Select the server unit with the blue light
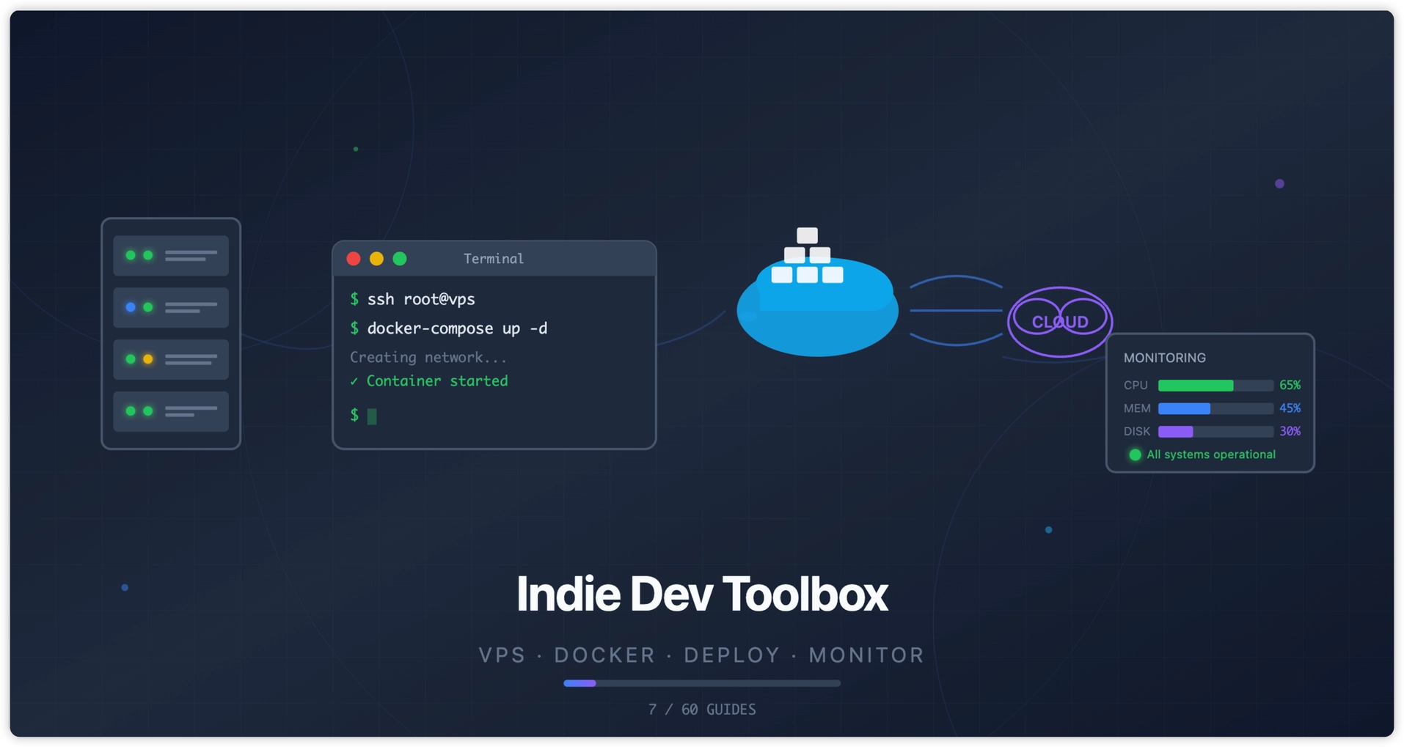This screenshot has height=747, width=1404. (x=171, y=308)
